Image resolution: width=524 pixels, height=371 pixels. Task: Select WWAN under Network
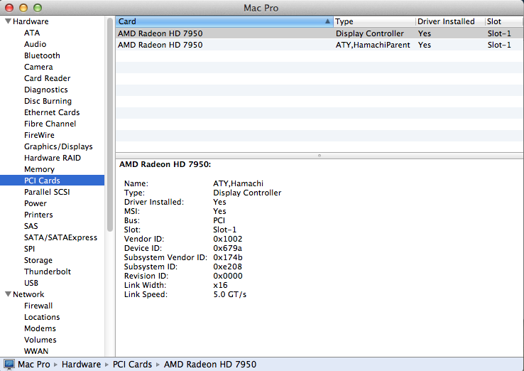point(36,351)
